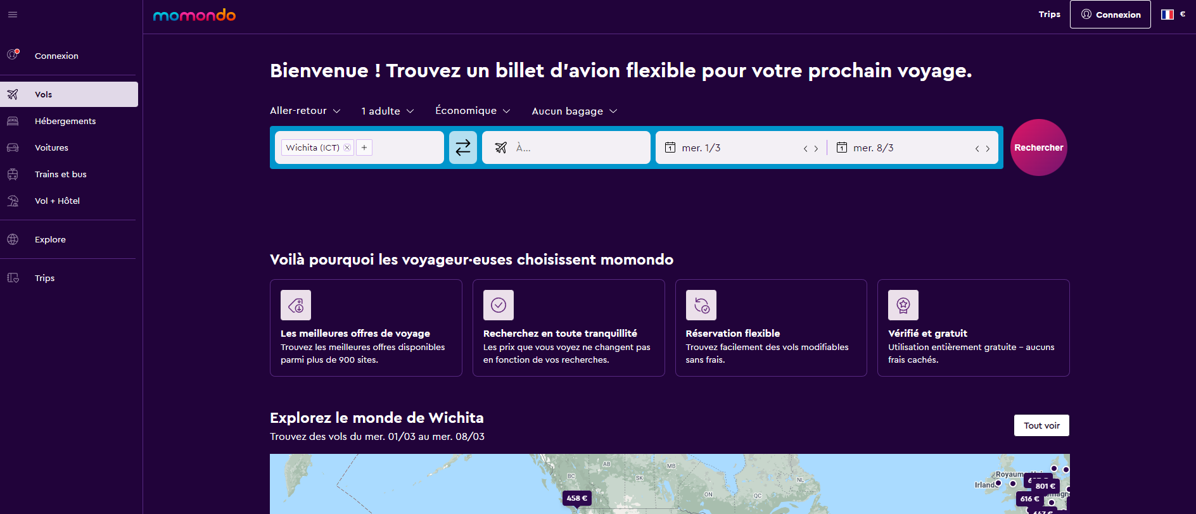This screenshot has height=514, width=1196.
Task: Select Vol + Hôtel in sidebar
Action: coord(69,201)
